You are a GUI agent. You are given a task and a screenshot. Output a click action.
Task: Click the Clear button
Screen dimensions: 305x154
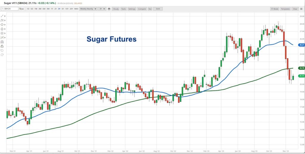point(295,9)
